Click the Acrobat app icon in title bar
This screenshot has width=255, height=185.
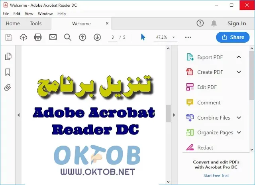[x=6, y=5]
